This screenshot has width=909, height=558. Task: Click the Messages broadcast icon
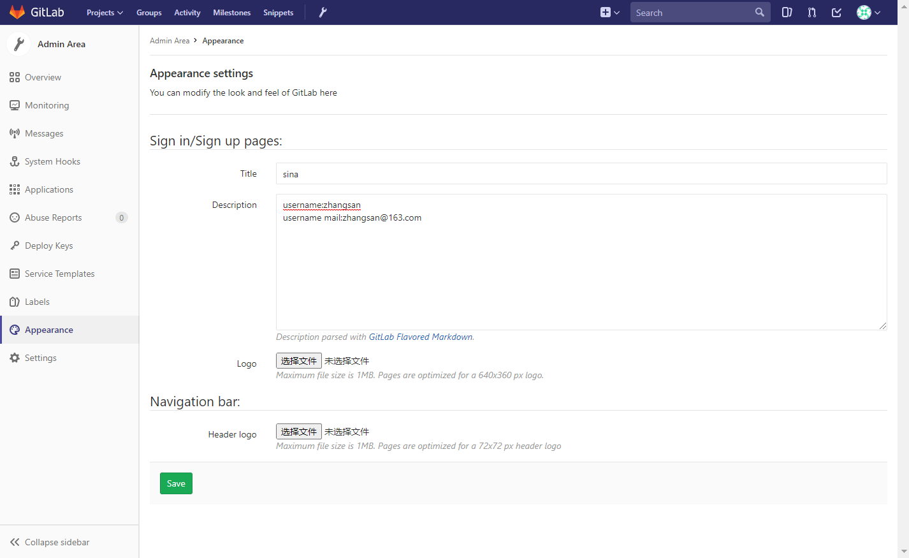pyautogui.click(x=15, y=133)
